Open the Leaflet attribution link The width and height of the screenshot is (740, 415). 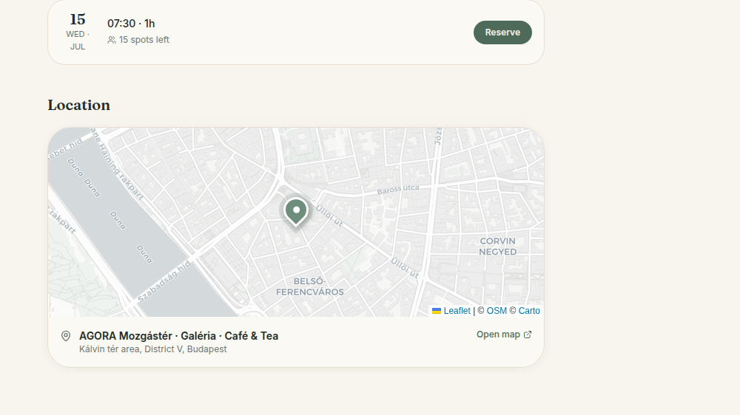coord(457,311)
